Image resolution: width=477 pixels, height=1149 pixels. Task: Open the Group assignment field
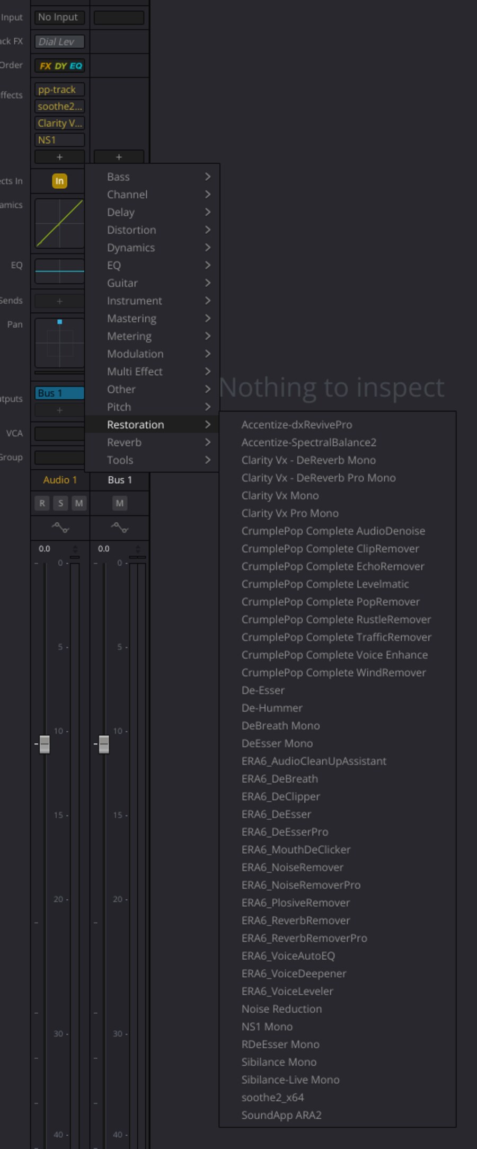coord(59,457)
